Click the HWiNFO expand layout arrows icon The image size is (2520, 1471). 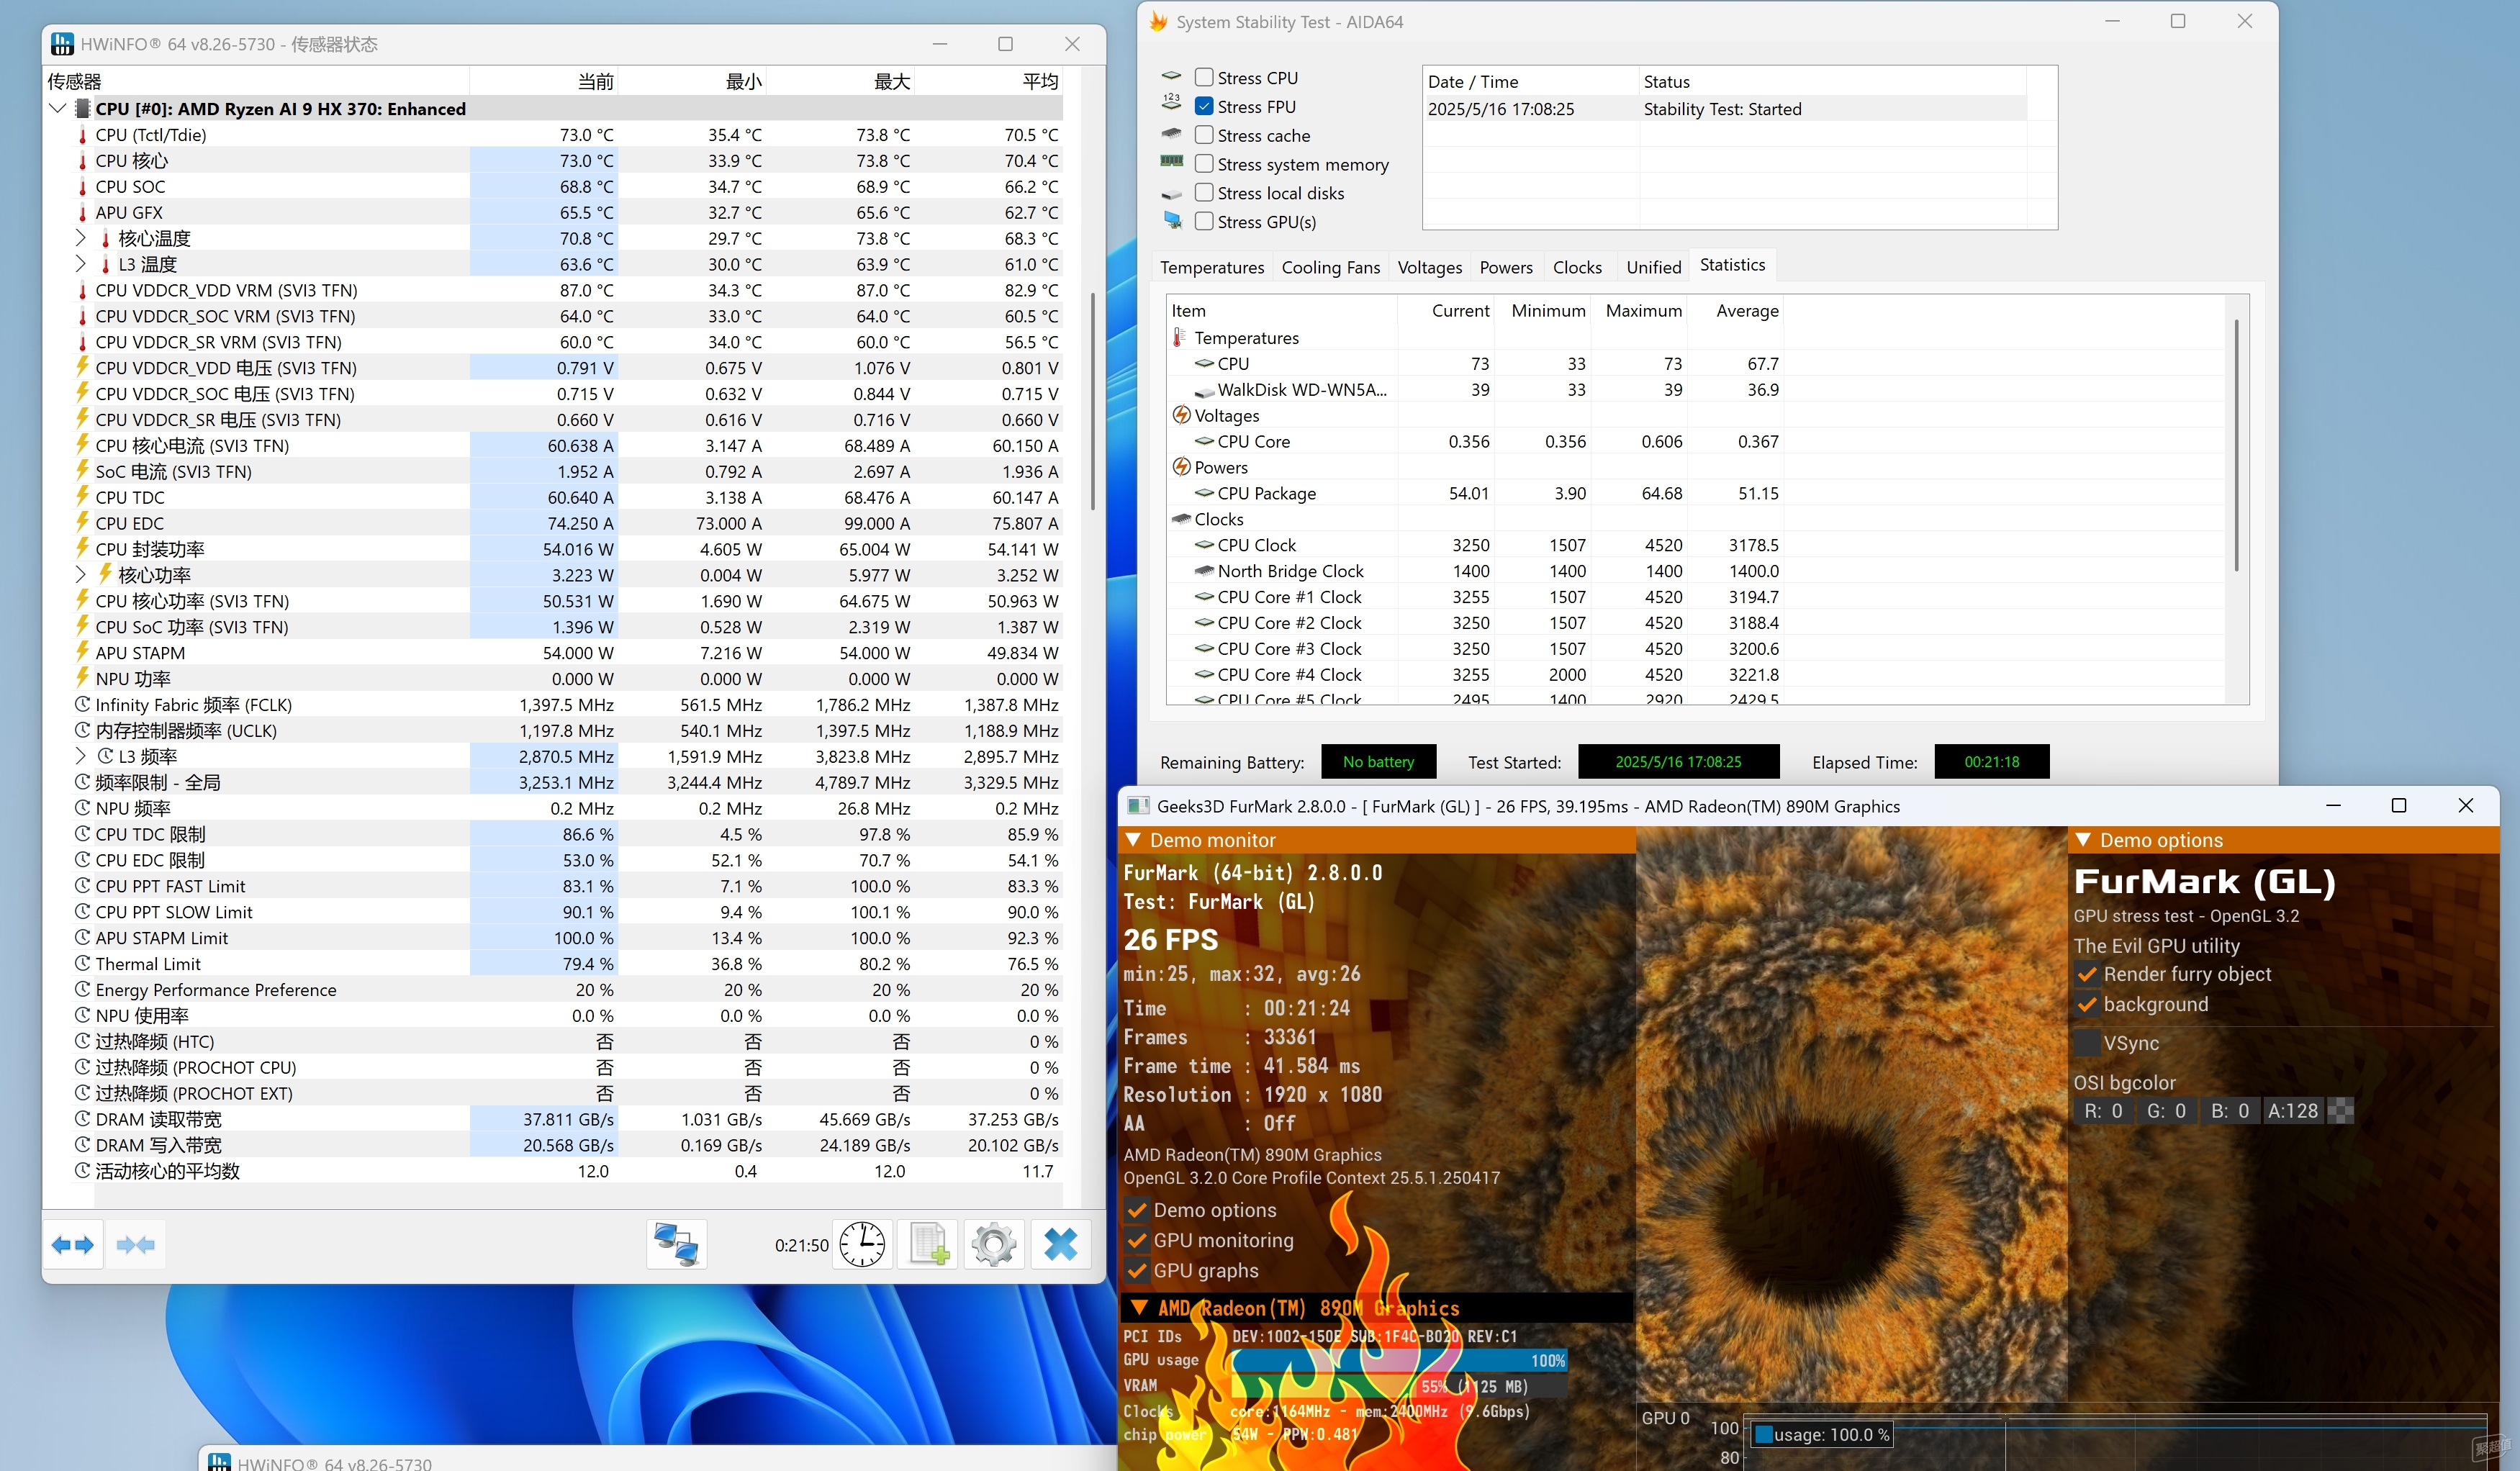[73, 1245]
